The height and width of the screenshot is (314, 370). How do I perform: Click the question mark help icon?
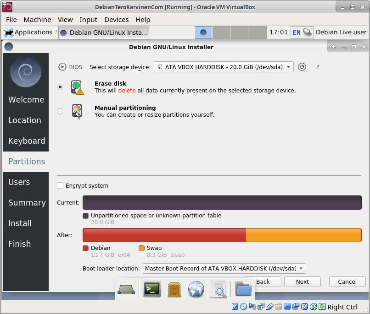[318, 67]
